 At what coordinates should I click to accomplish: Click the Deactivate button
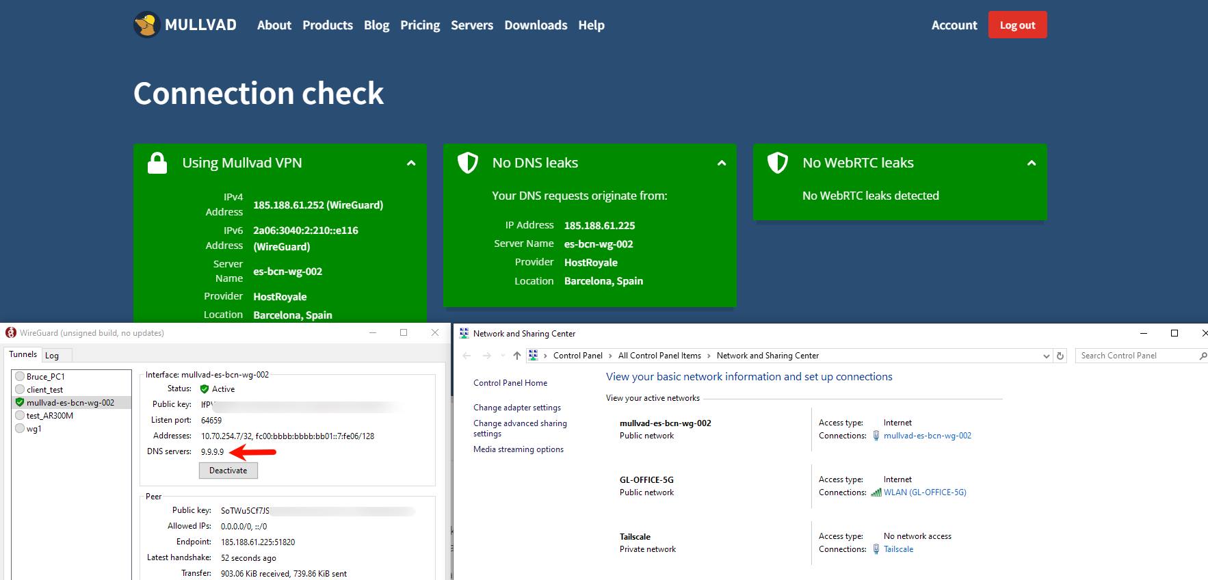click(x=228, y=471)
